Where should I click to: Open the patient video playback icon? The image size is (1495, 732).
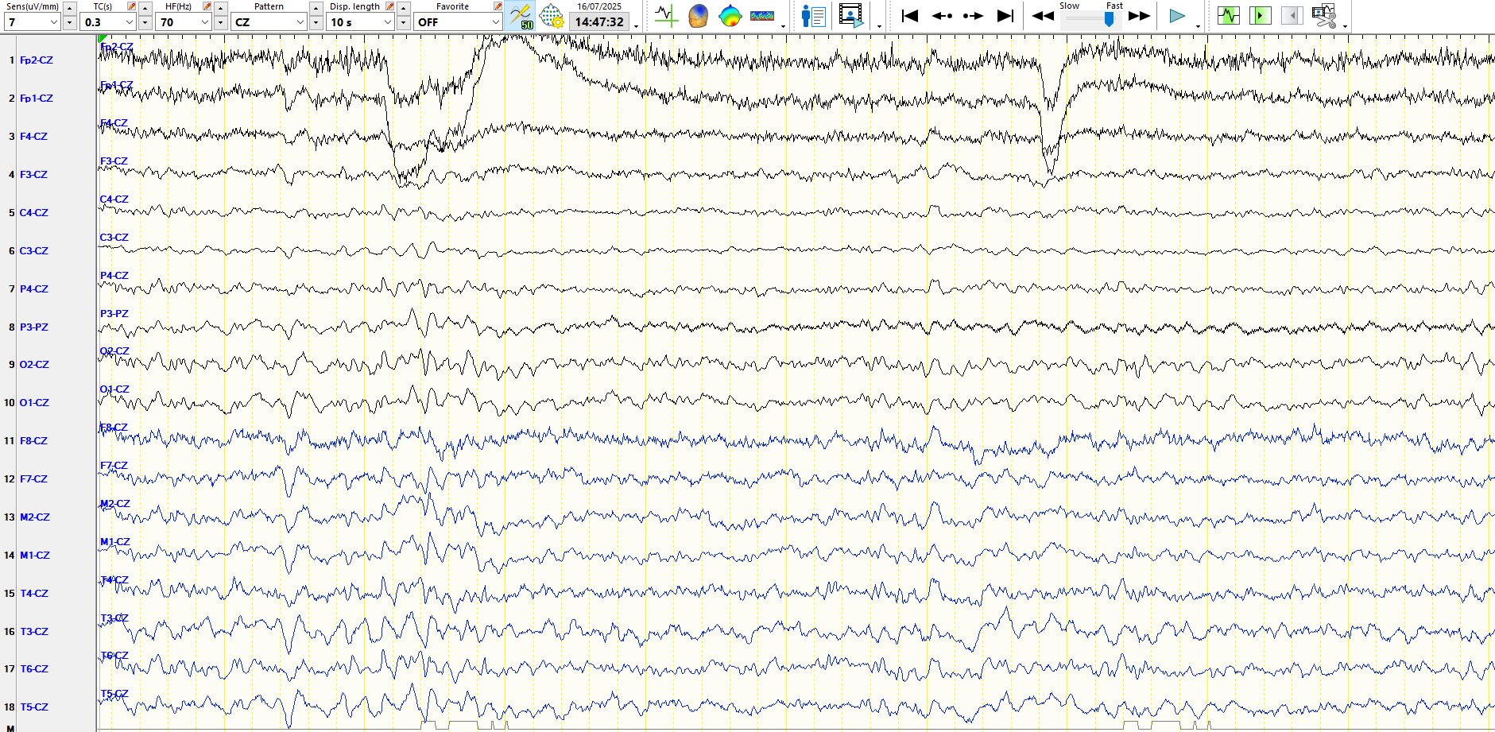click(x=851, y=16)
